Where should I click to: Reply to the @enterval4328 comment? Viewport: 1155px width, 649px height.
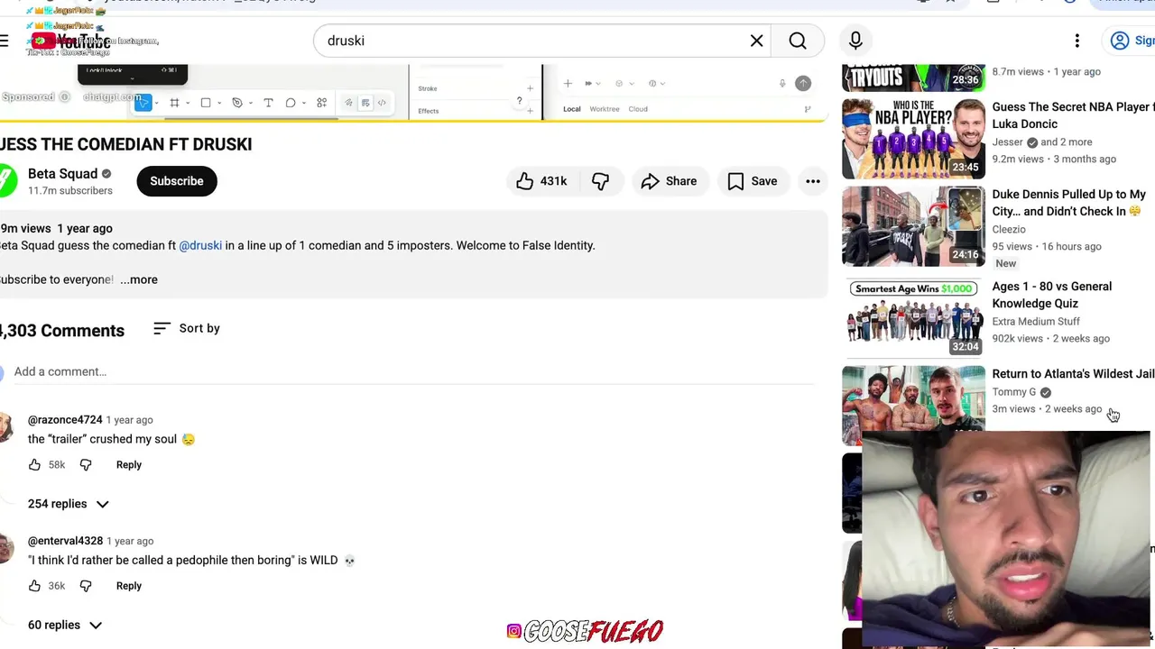pyautogui.click(x=129, y=586)
